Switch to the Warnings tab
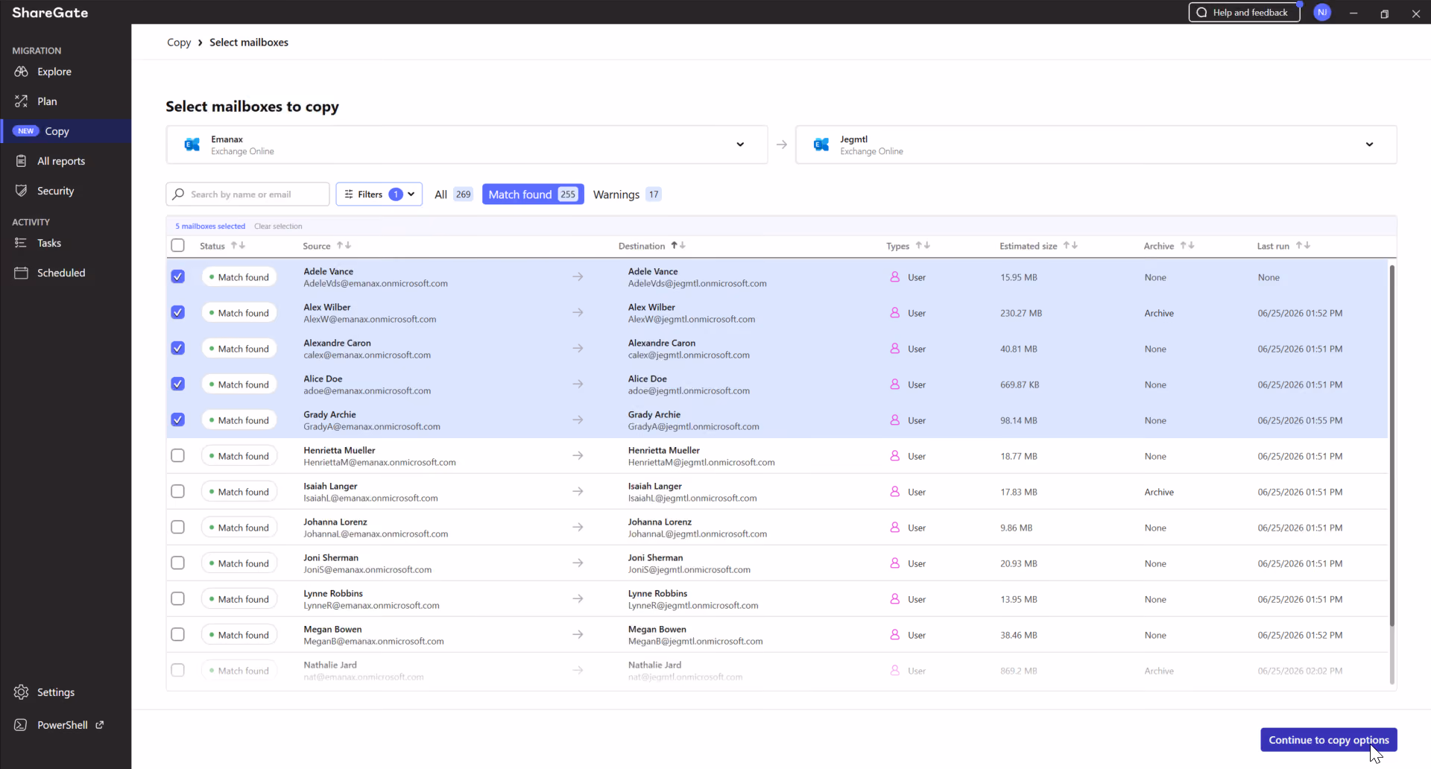Viewport: 1431px width, 769px height. coord(627,194)
